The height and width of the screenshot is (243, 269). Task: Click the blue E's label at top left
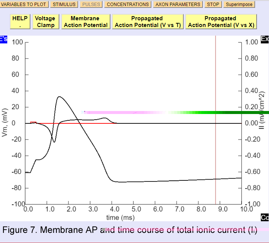[x=4, y=39]
